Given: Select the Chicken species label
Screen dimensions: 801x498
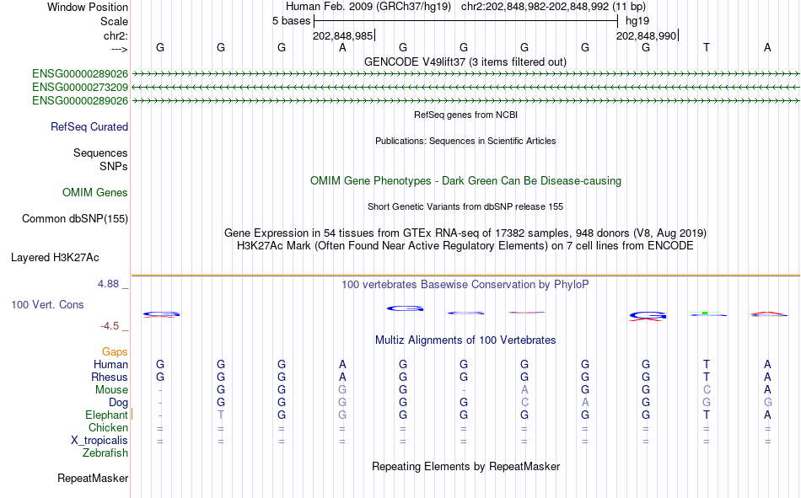Looking at the screenshot, I should tap(108, 427).
